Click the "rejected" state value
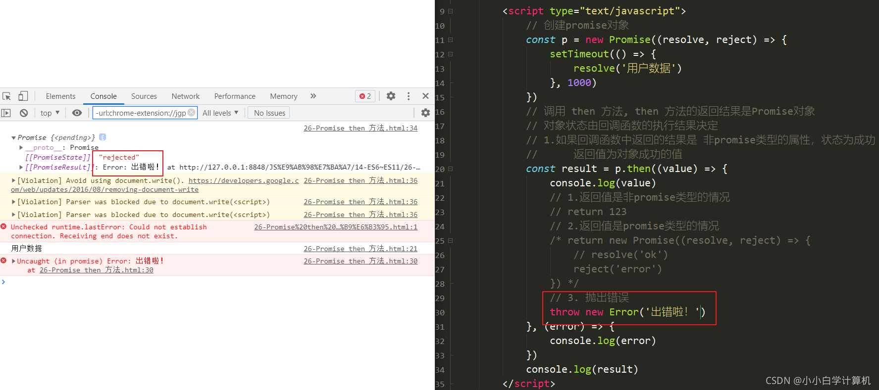This screenshot has width=879, height=390. pos(119,157)
